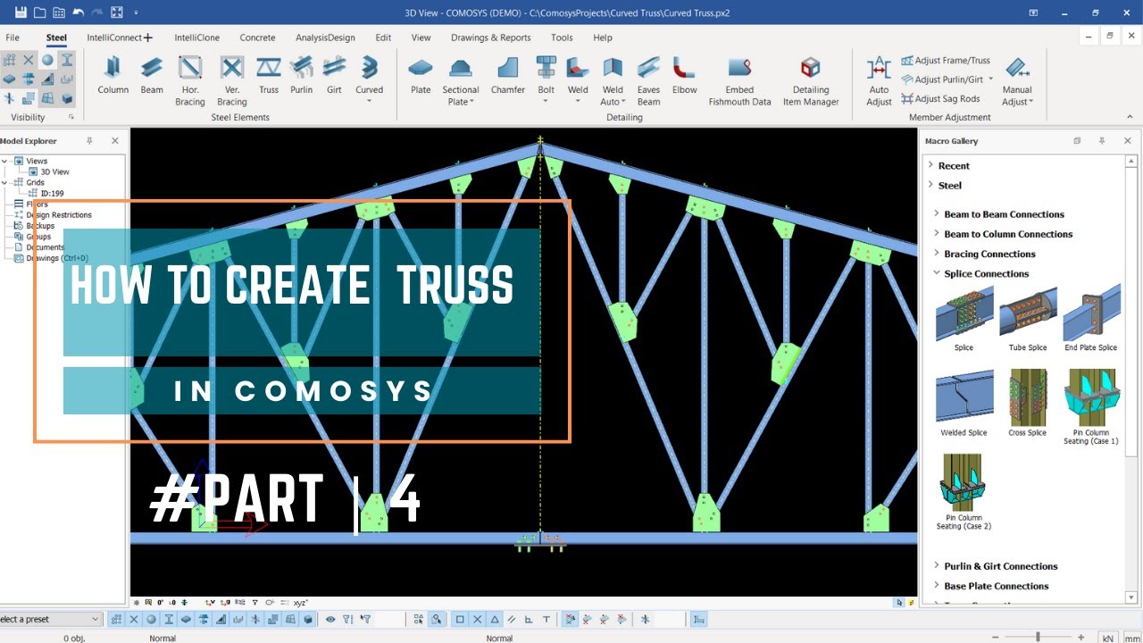Click the Open folder icon in title bar

click(39, 13)
